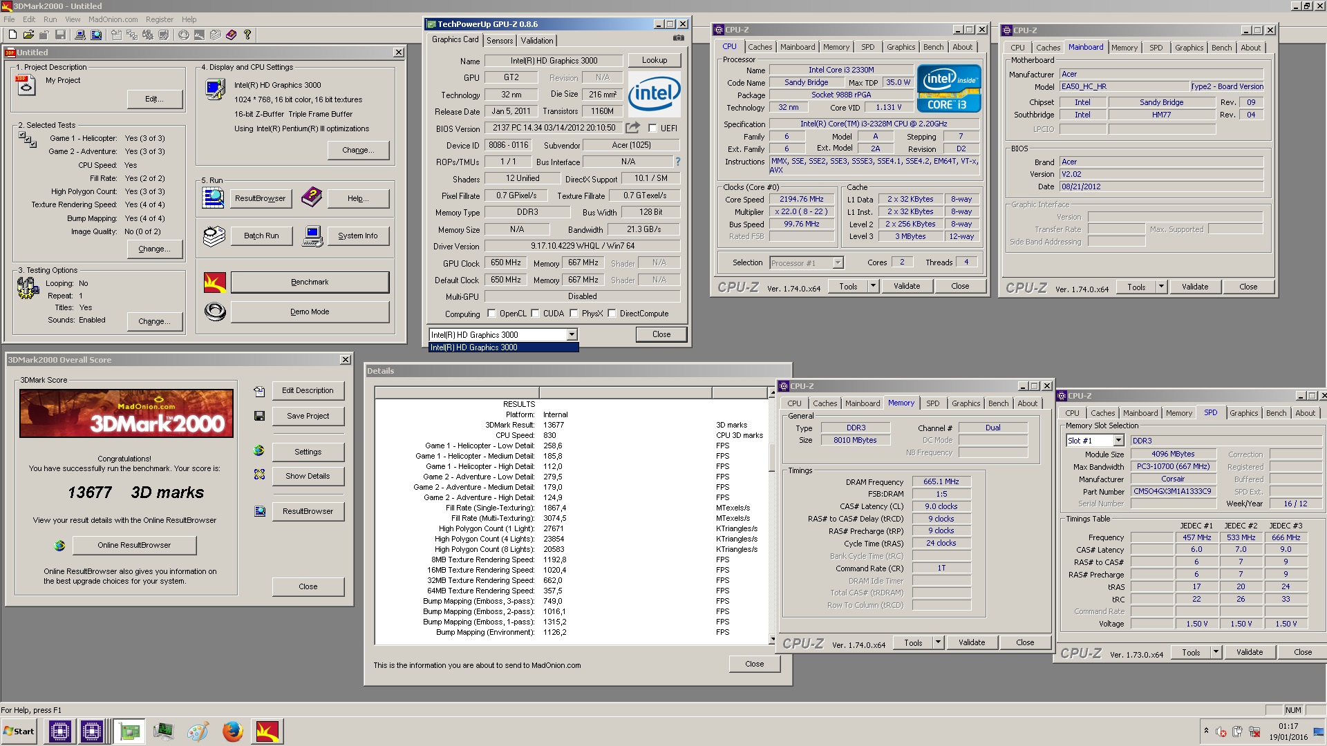Click the yellow question mark toolbar icon
Screen dimensions: 1327x746
[247, 35]
